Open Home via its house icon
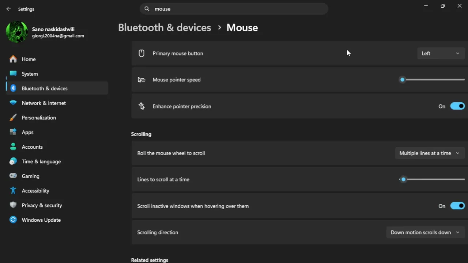The image size is (468, 263). [x=13, y=59]
